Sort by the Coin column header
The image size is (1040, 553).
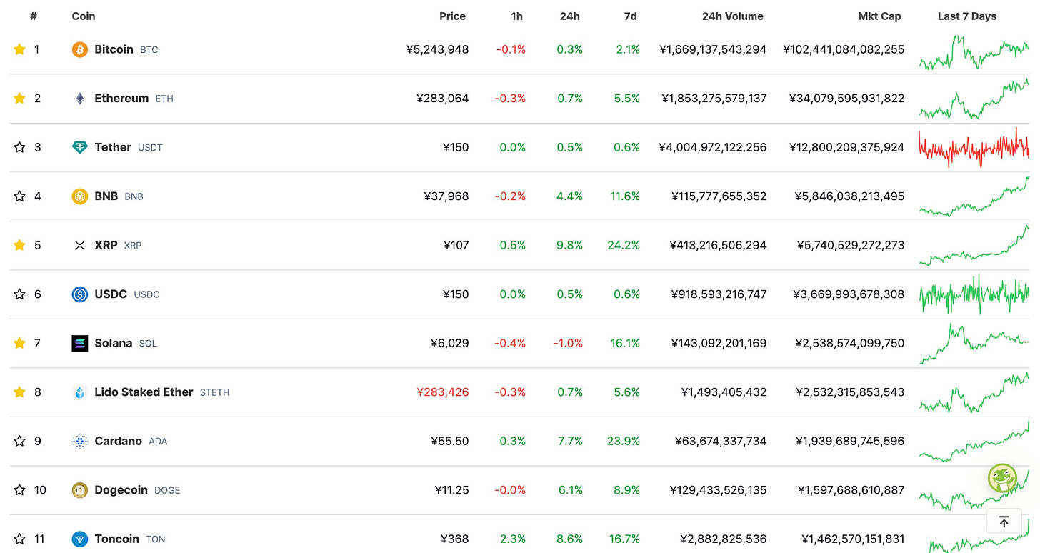click(x=84, y=16)
